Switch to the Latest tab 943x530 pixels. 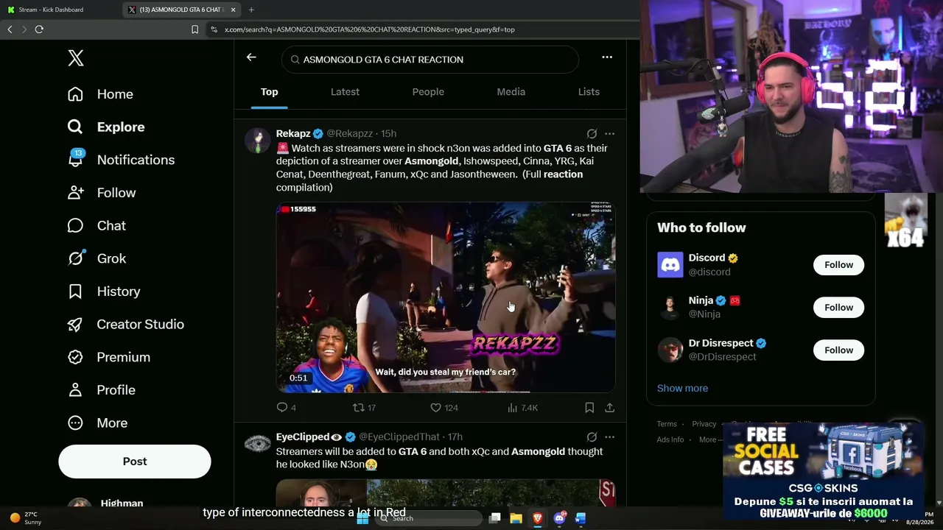click(345, 92)
